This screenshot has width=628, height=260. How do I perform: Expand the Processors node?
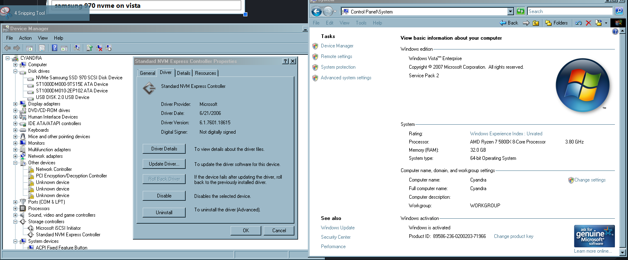16,208
